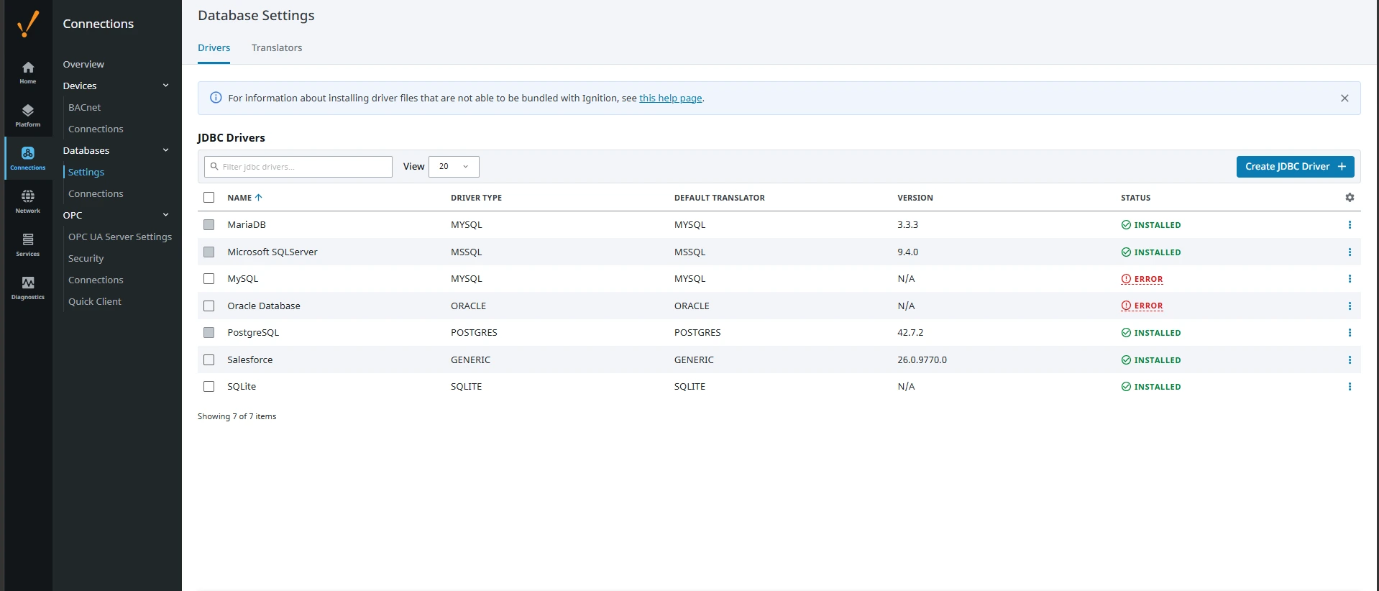Open the Platform section icon
The height and width of the screenshot is (591, 1379).
pos(28,115)
